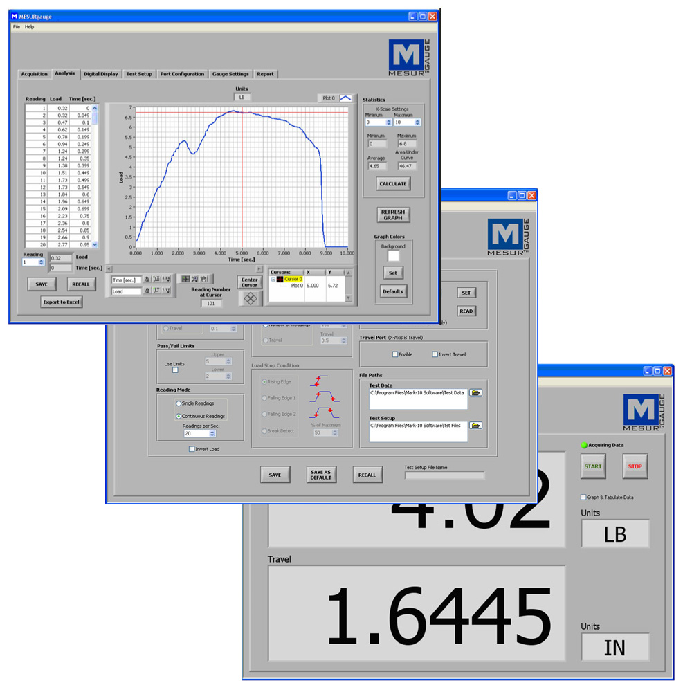Click Export to Excel button

(x=62, y=302)
